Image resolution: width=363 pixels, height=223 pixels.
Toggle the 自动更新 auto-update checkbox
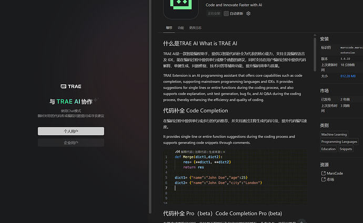pyautogui.click(x=226, y=14)
